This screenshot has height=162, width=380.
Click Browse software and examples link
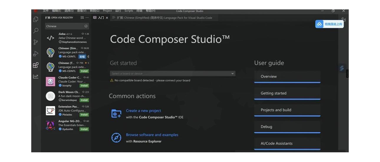pyautogui.click(x=152, y=135)
